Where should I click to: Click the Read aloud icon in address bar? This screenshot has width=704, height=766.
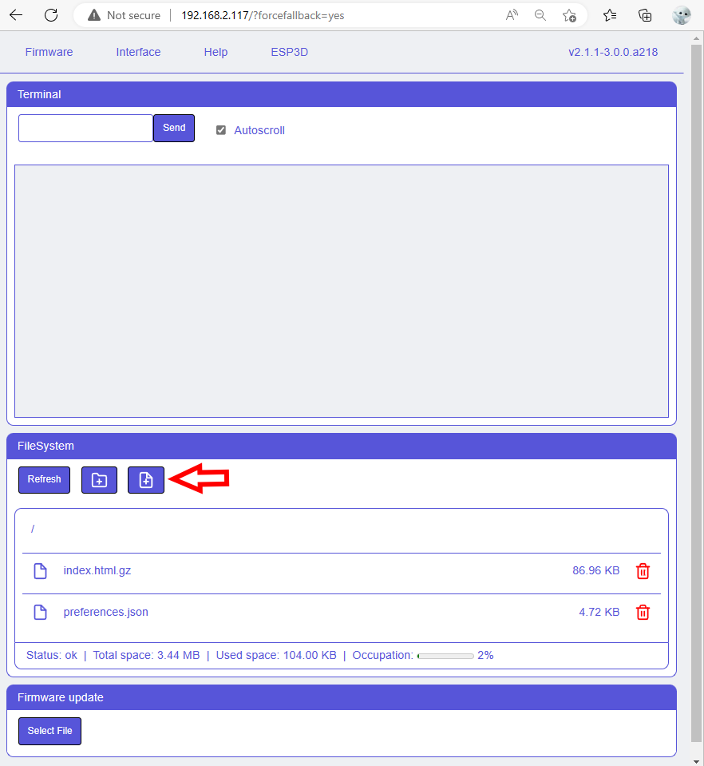[x=512, y=15]
